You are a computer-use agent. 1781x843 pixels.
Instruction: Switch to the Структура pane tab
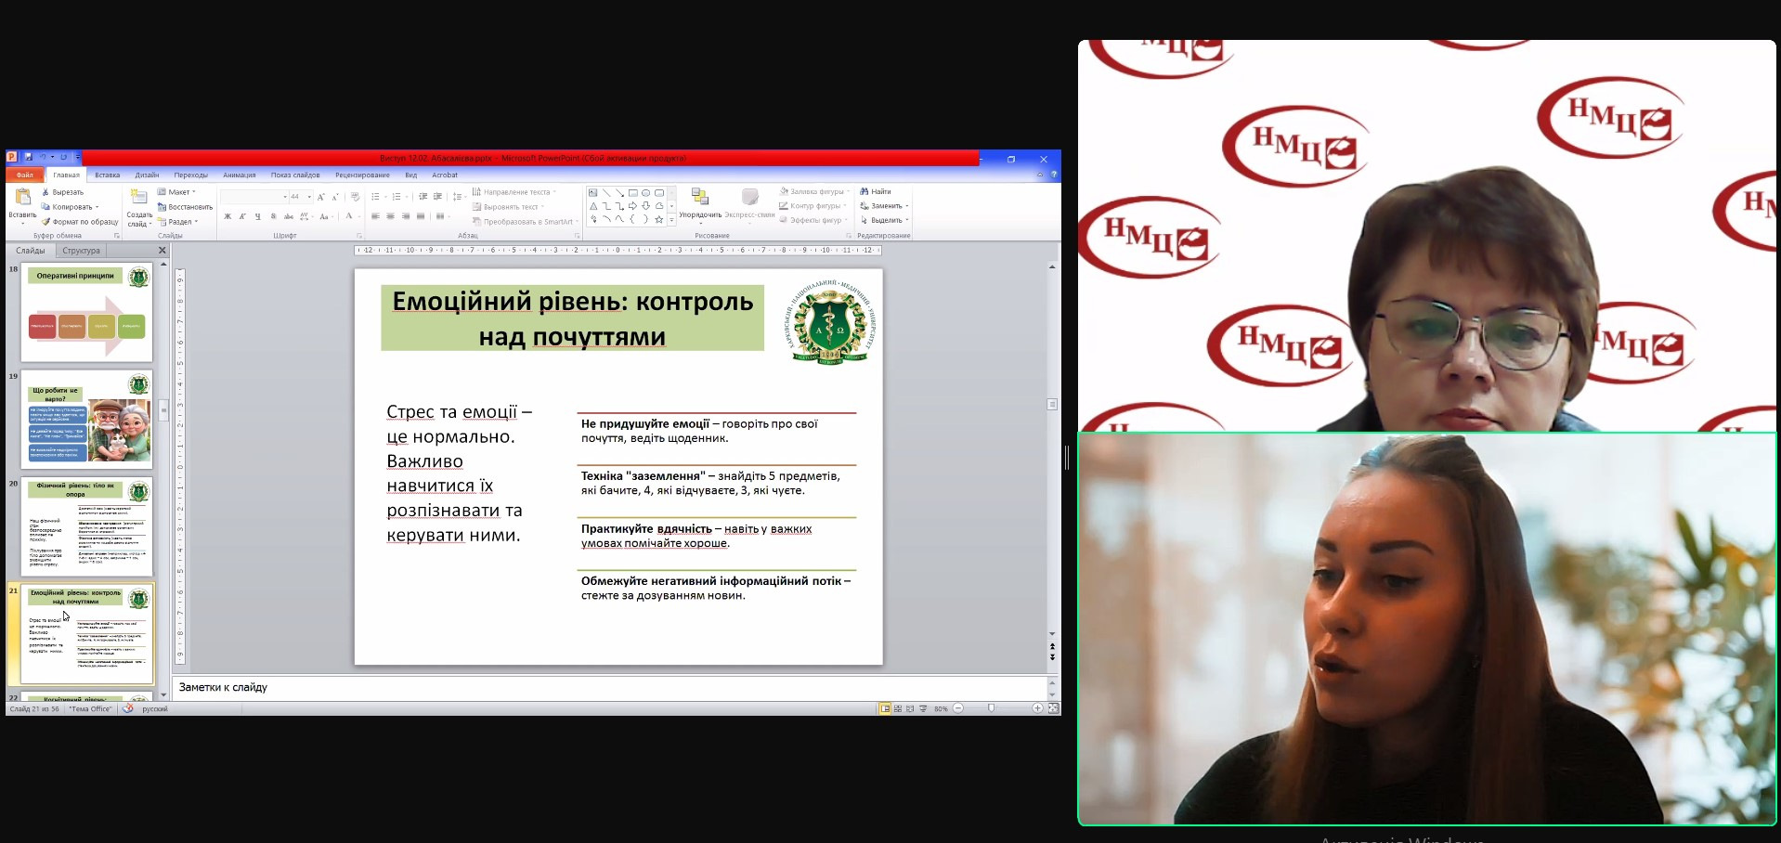click(81, 251)
